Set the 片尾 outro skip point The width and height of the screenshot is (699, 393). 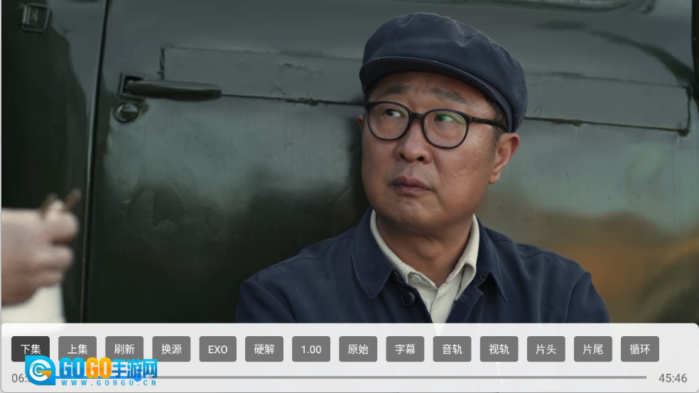click(x=592, y=349)
